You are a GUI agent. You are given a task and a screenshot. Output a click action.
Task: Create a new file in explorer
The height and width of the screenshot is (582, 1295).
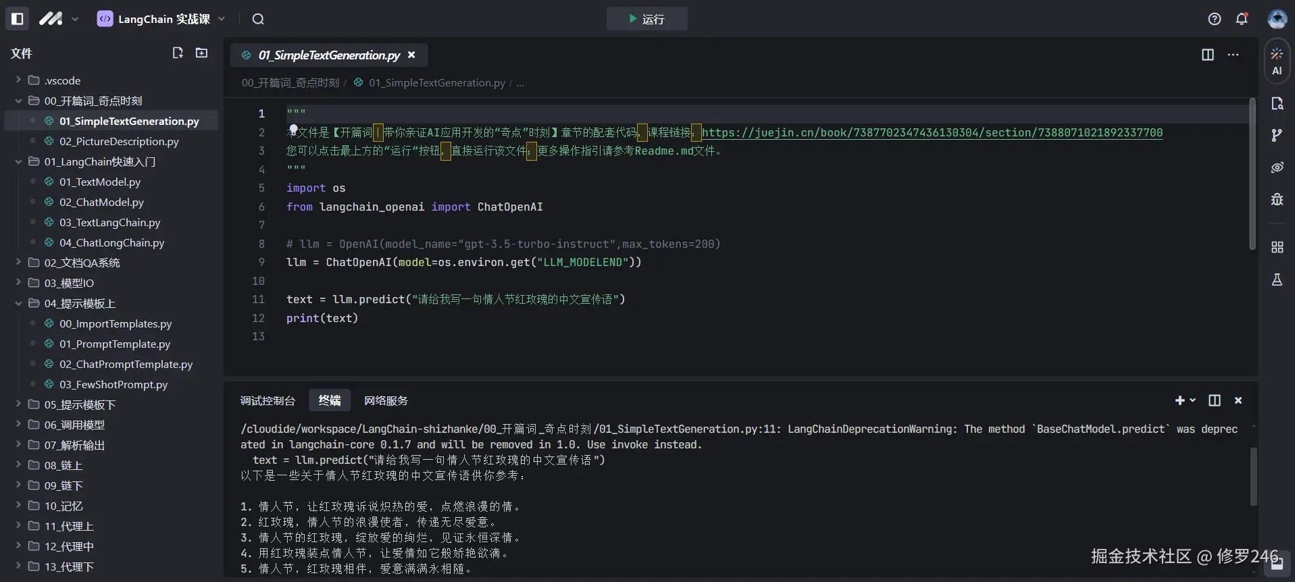click(178, 53)
